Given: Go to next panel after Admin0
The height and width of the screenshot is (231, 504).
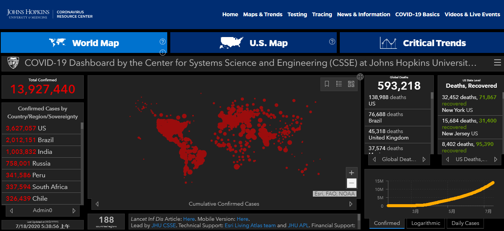Looking at the screenshot, I should point(74,211).
